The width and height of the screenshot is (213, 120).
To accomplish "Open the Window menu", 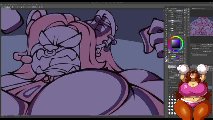I will point(38,5).
